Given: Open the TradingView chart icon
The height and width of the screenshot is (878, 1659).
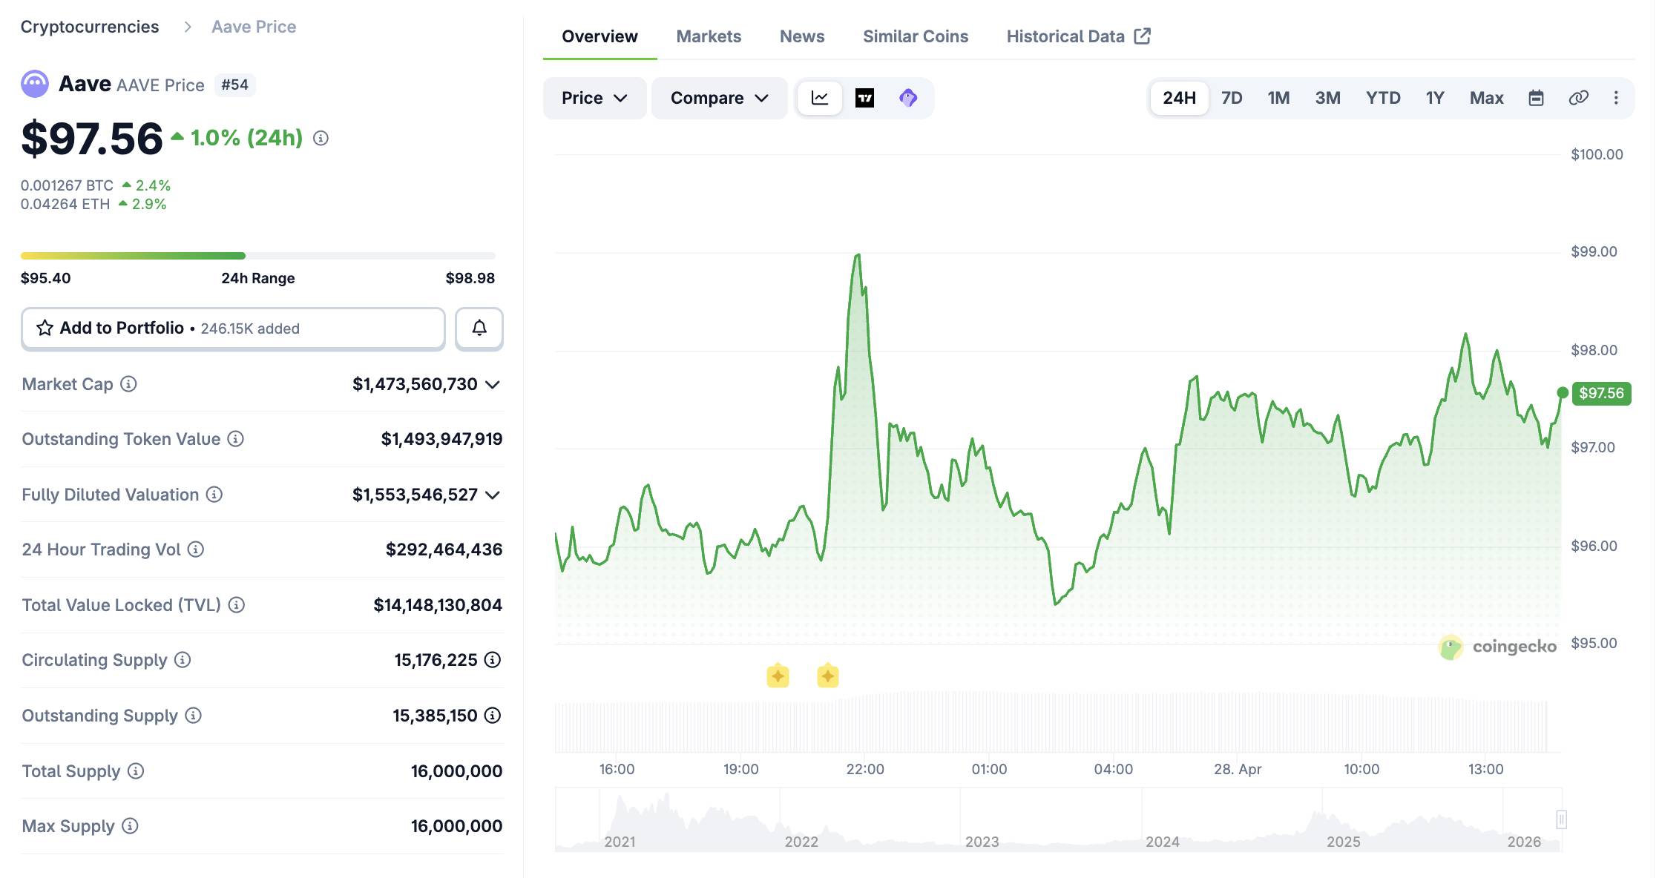Looking at the screenshot, I should click(864, 98).
